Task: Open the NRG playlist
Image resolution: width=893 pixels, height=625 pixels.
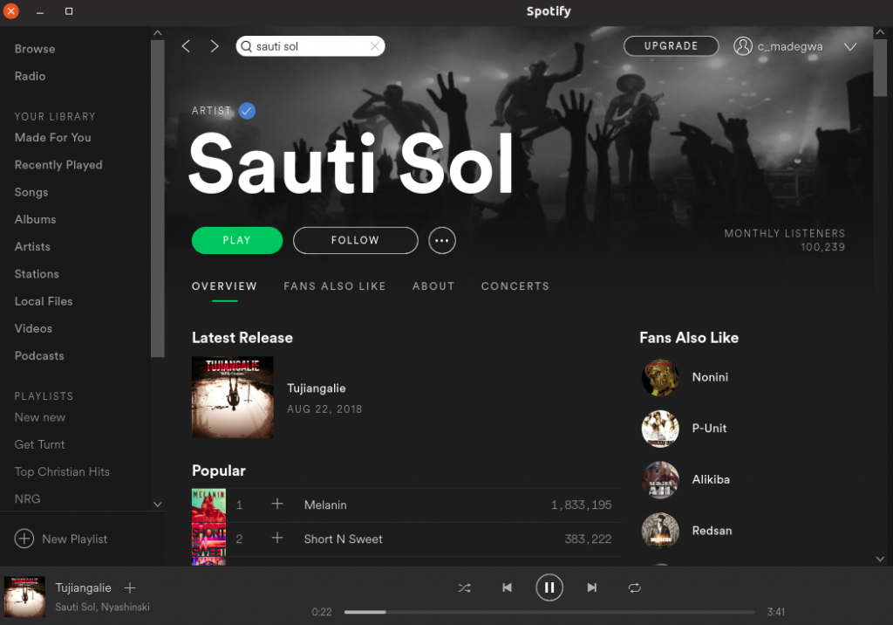Action: click(27, 499)
